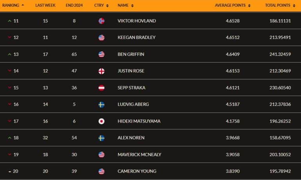301x180 pixels.
Task: Click Norway flag icon beside Viktor Hovland
Action: 101,21
